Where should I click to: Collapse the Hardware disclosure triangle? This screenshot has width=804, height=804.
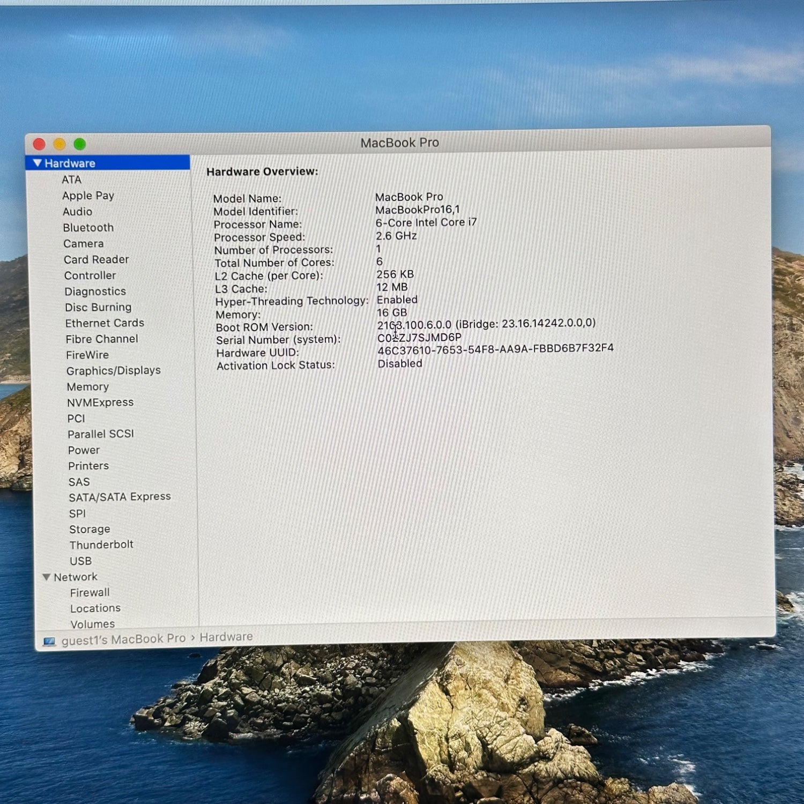click(x=37, y=163)
